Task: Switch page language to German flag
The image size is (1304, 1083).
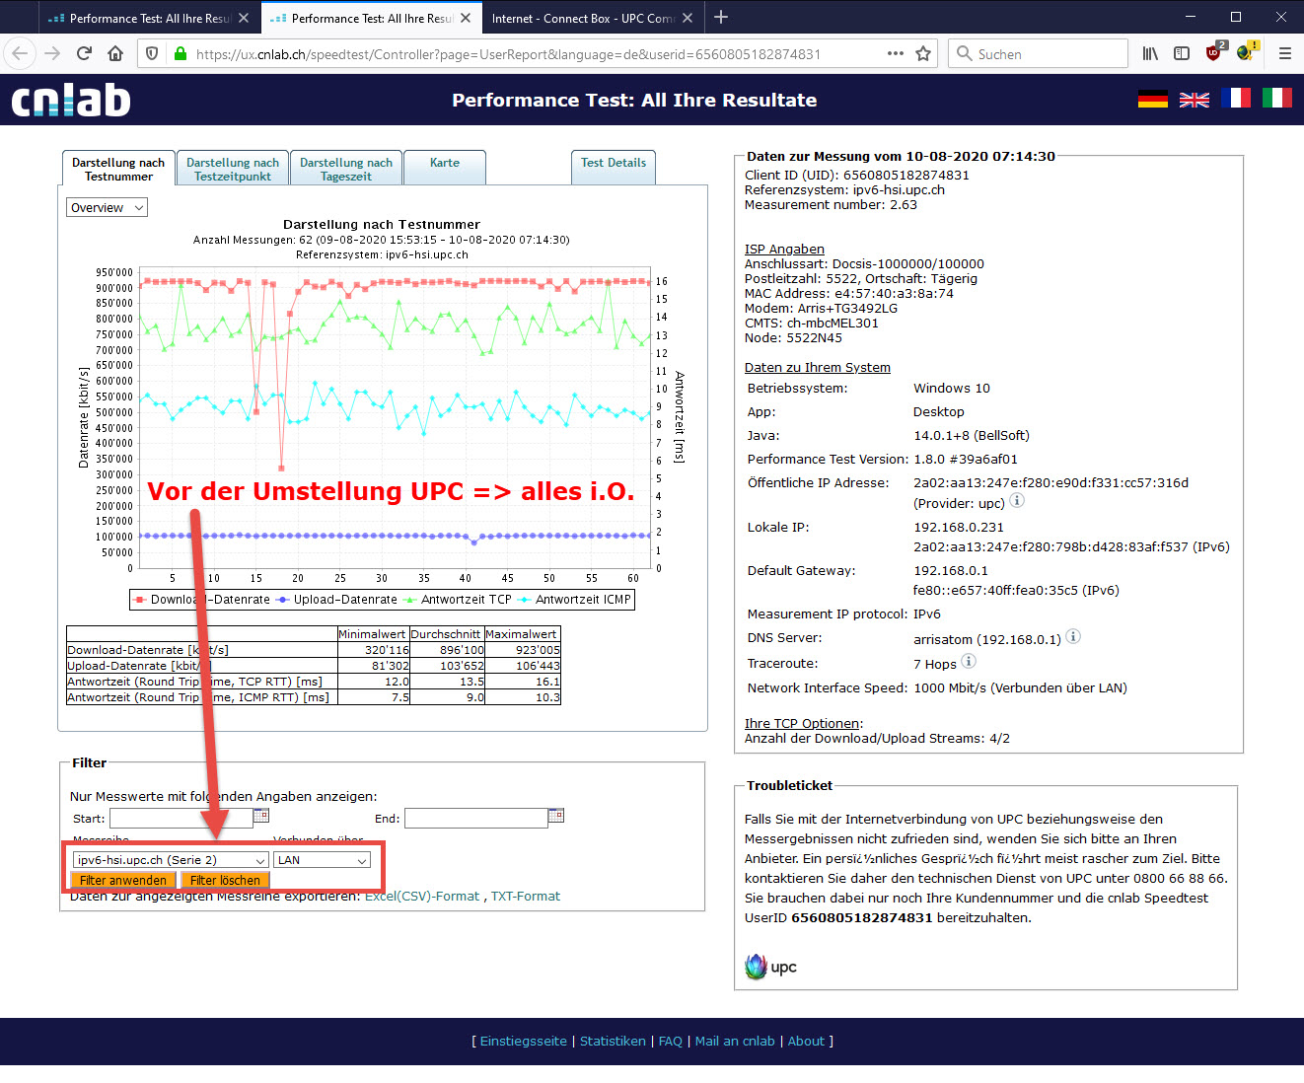Action: click(1152, 99)
